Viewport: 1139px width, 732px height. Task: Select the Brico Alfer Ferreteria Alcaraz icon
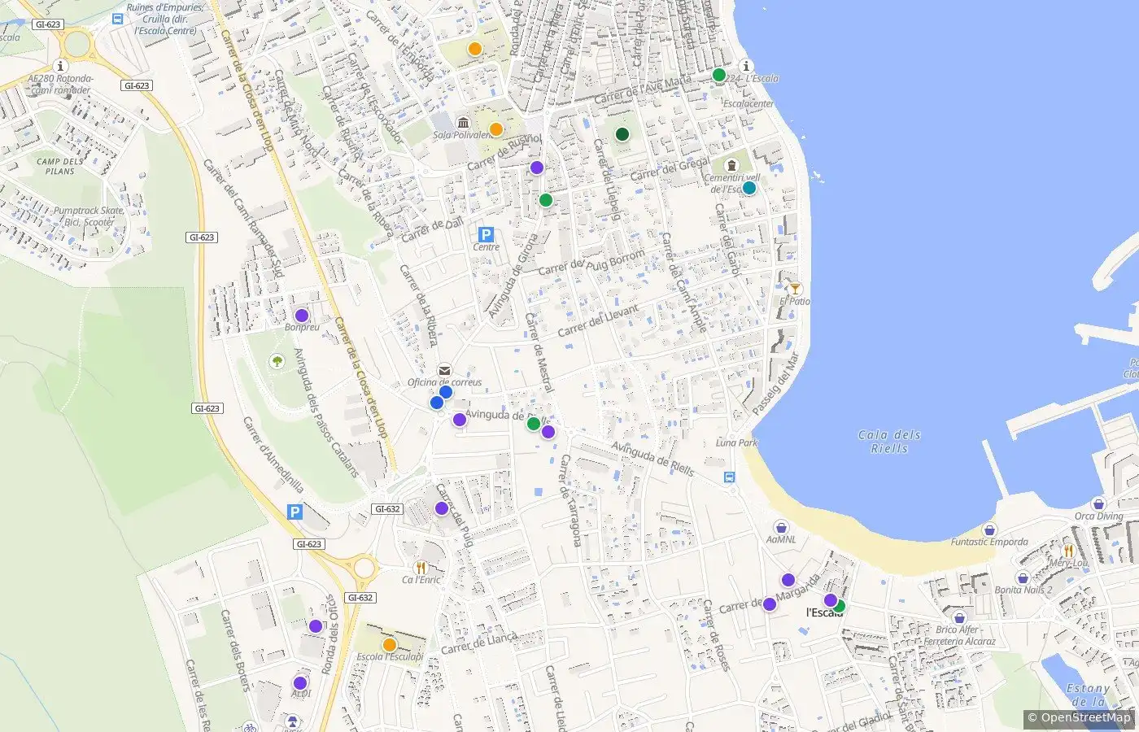tap(959, 618)
